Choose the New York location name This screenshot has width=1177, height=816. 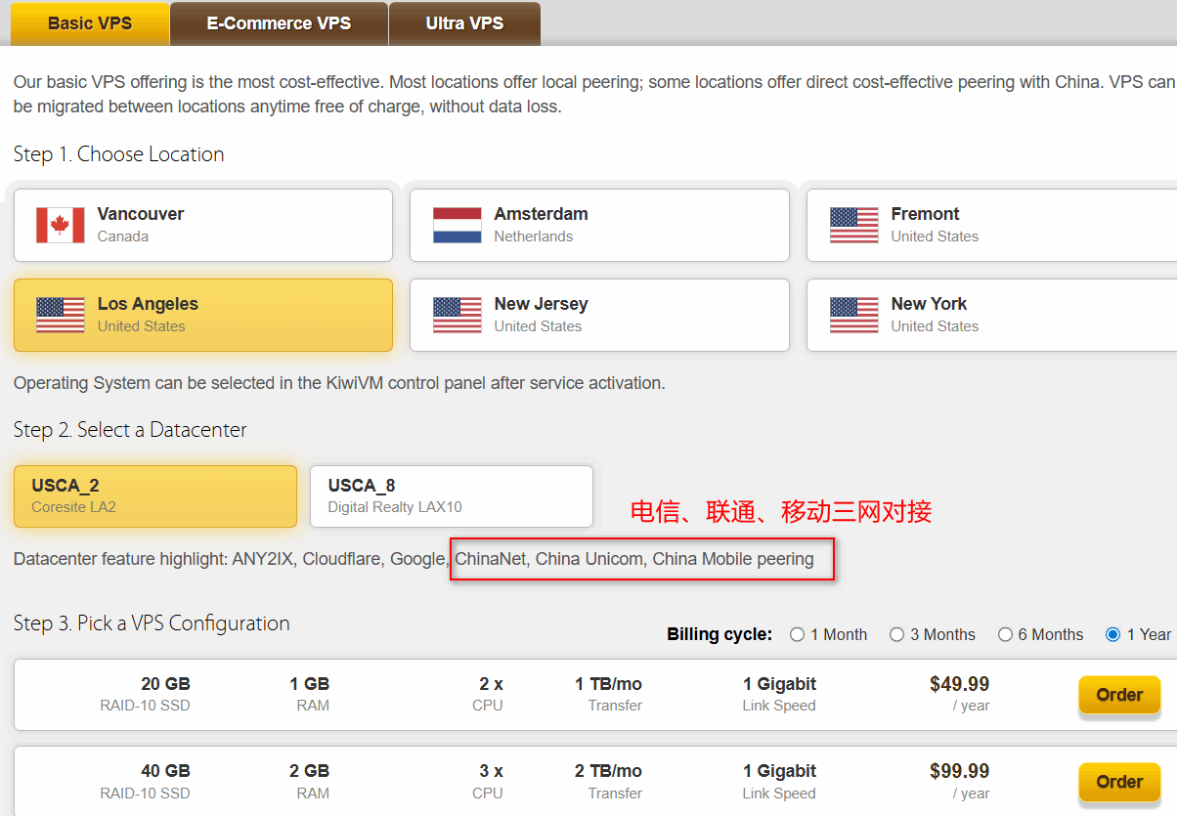click(x=929, y=304)
